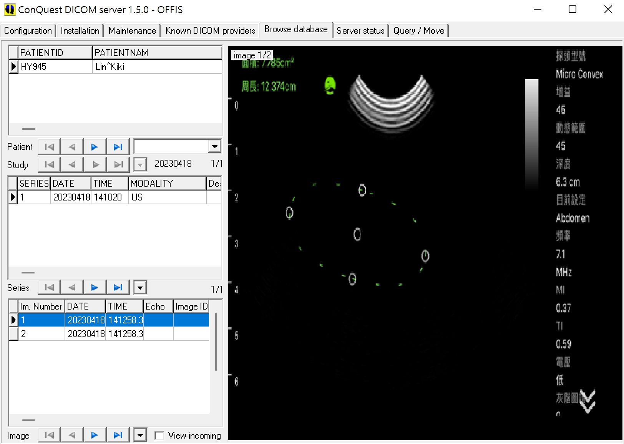Viewport: 624px width, 444px height.
Task: Click the MODALITY column header
Action: [167, 184]
